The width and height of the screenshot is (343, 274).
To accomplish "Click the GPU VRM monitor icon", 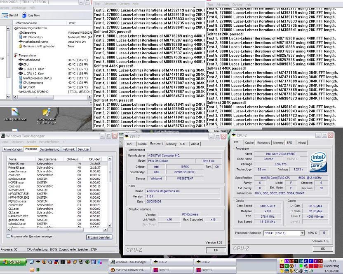I will [21, 87].
